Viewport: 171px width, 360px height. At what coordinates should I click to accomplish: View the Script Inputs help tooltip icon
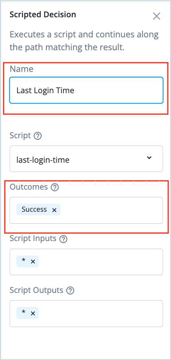(63, 239)
